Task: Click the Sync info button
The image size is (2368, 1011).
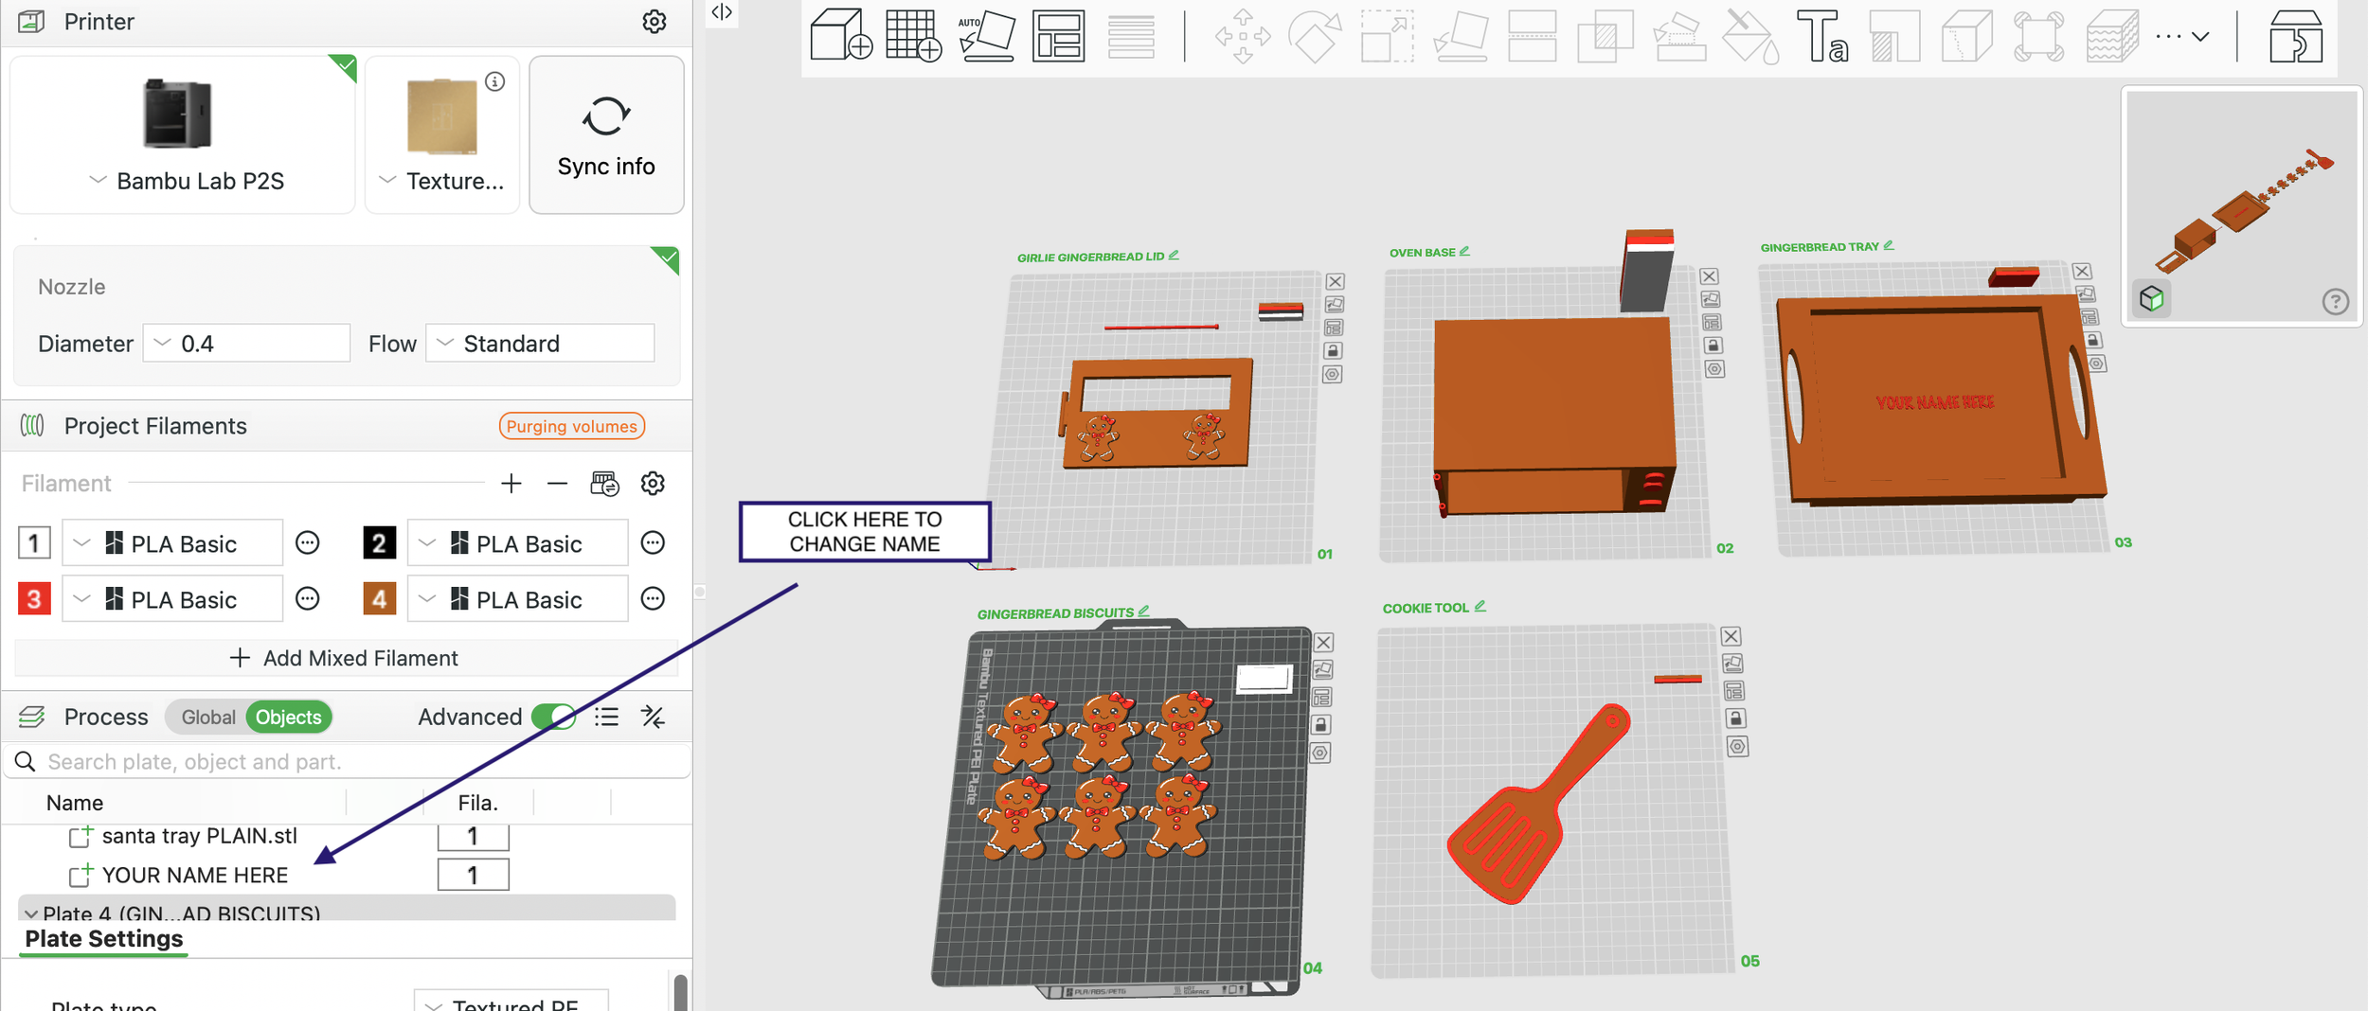Action: pyautogui.click(x=606, y=134)
